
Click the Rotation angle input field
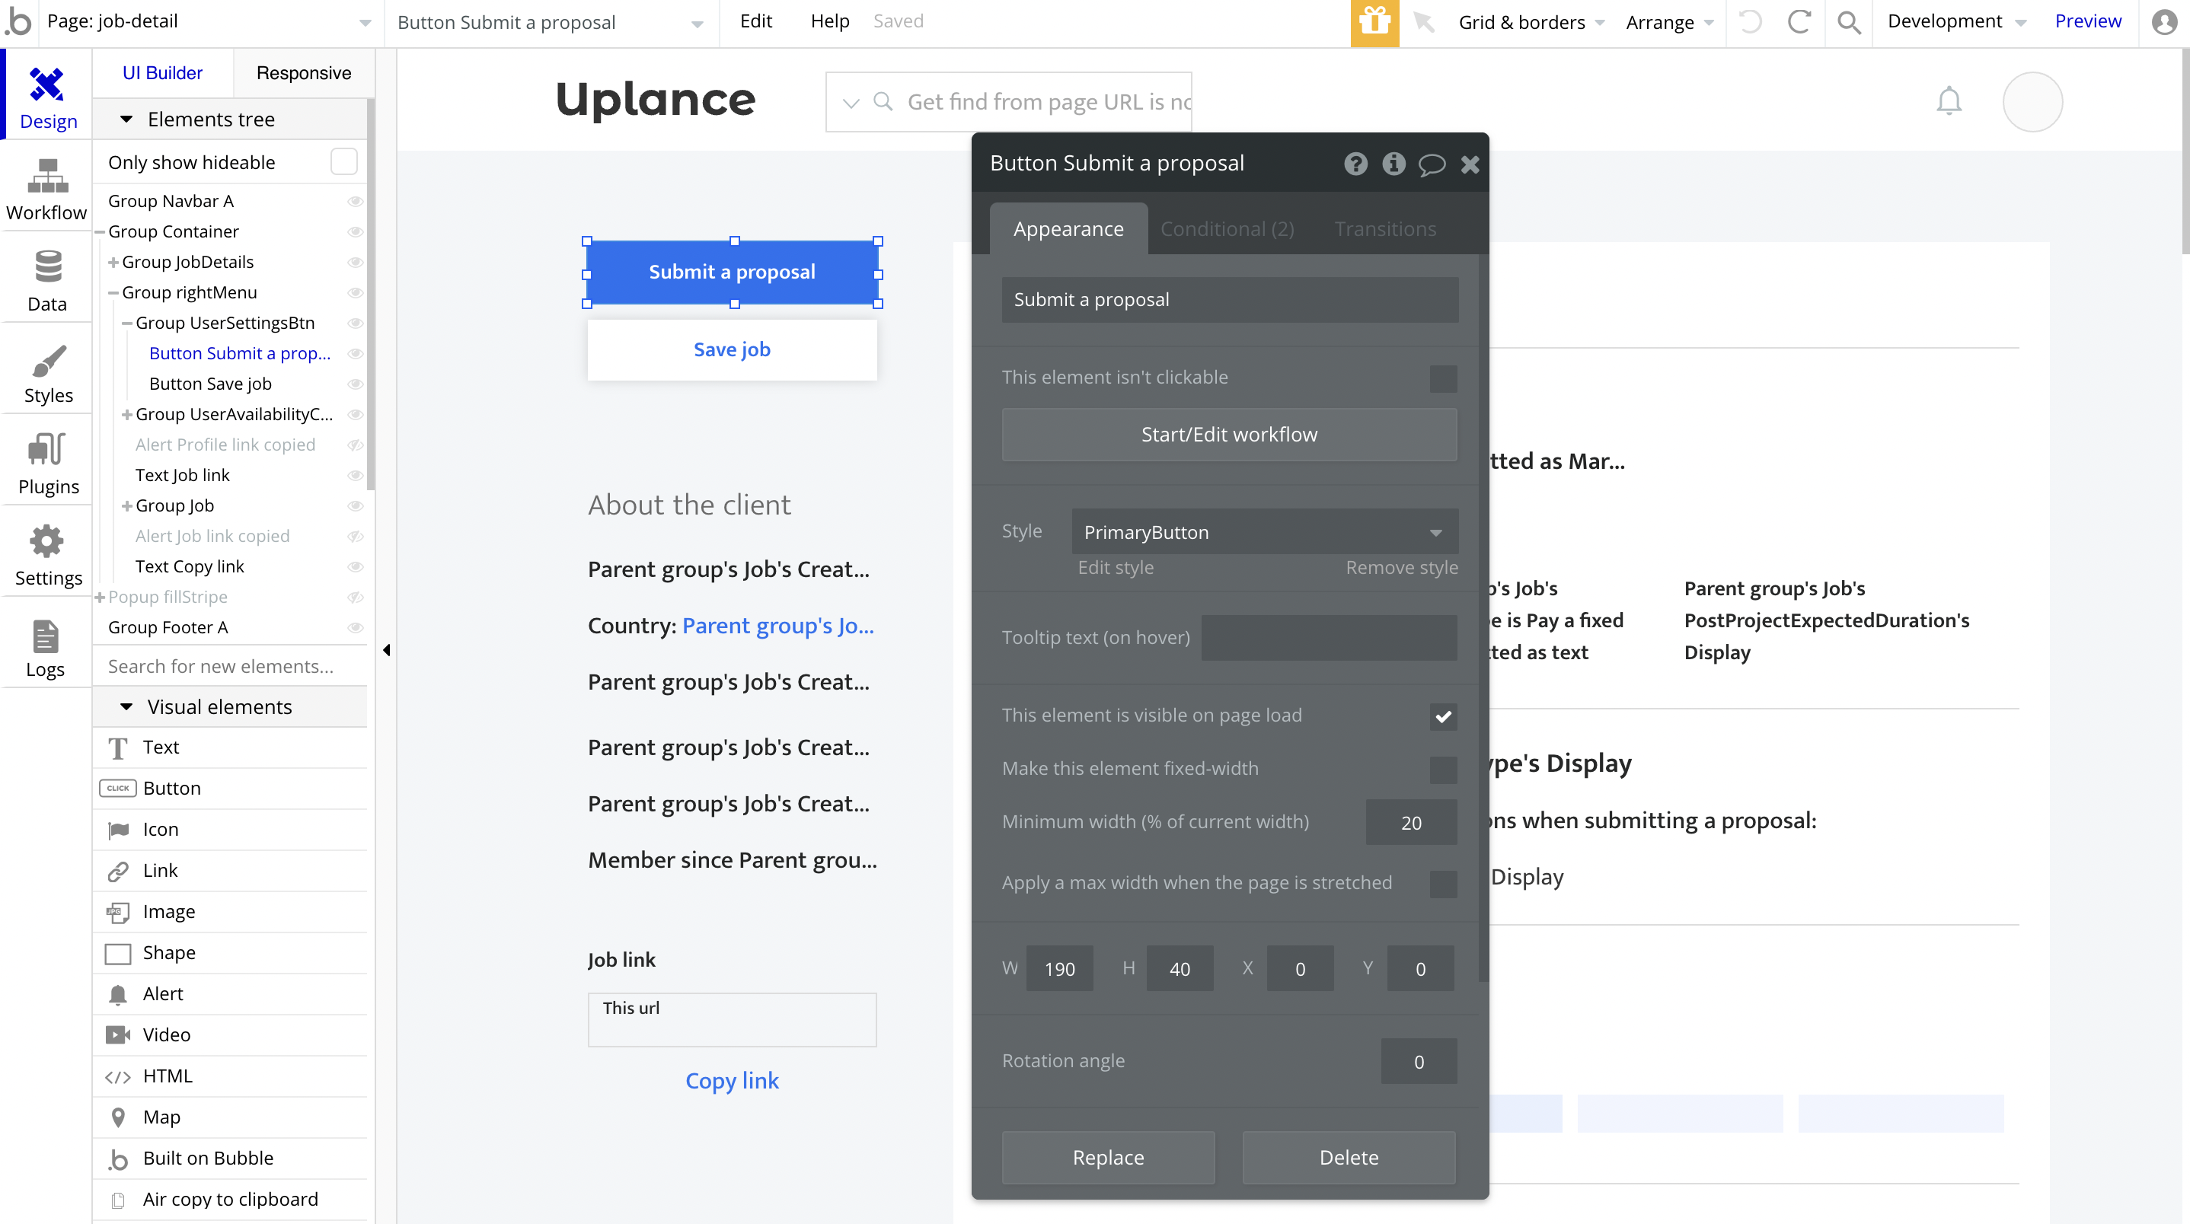click(1418, 1062)
